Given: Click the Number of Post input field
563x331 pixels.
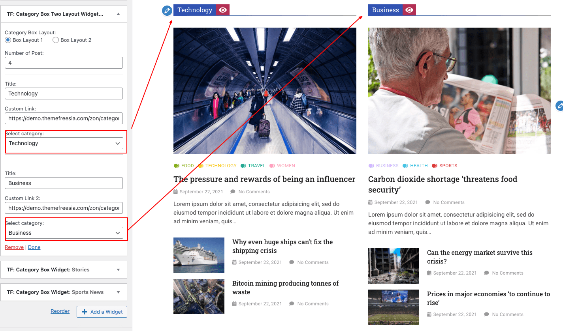Looking at the screenshot, I should (x=64, y=63).
